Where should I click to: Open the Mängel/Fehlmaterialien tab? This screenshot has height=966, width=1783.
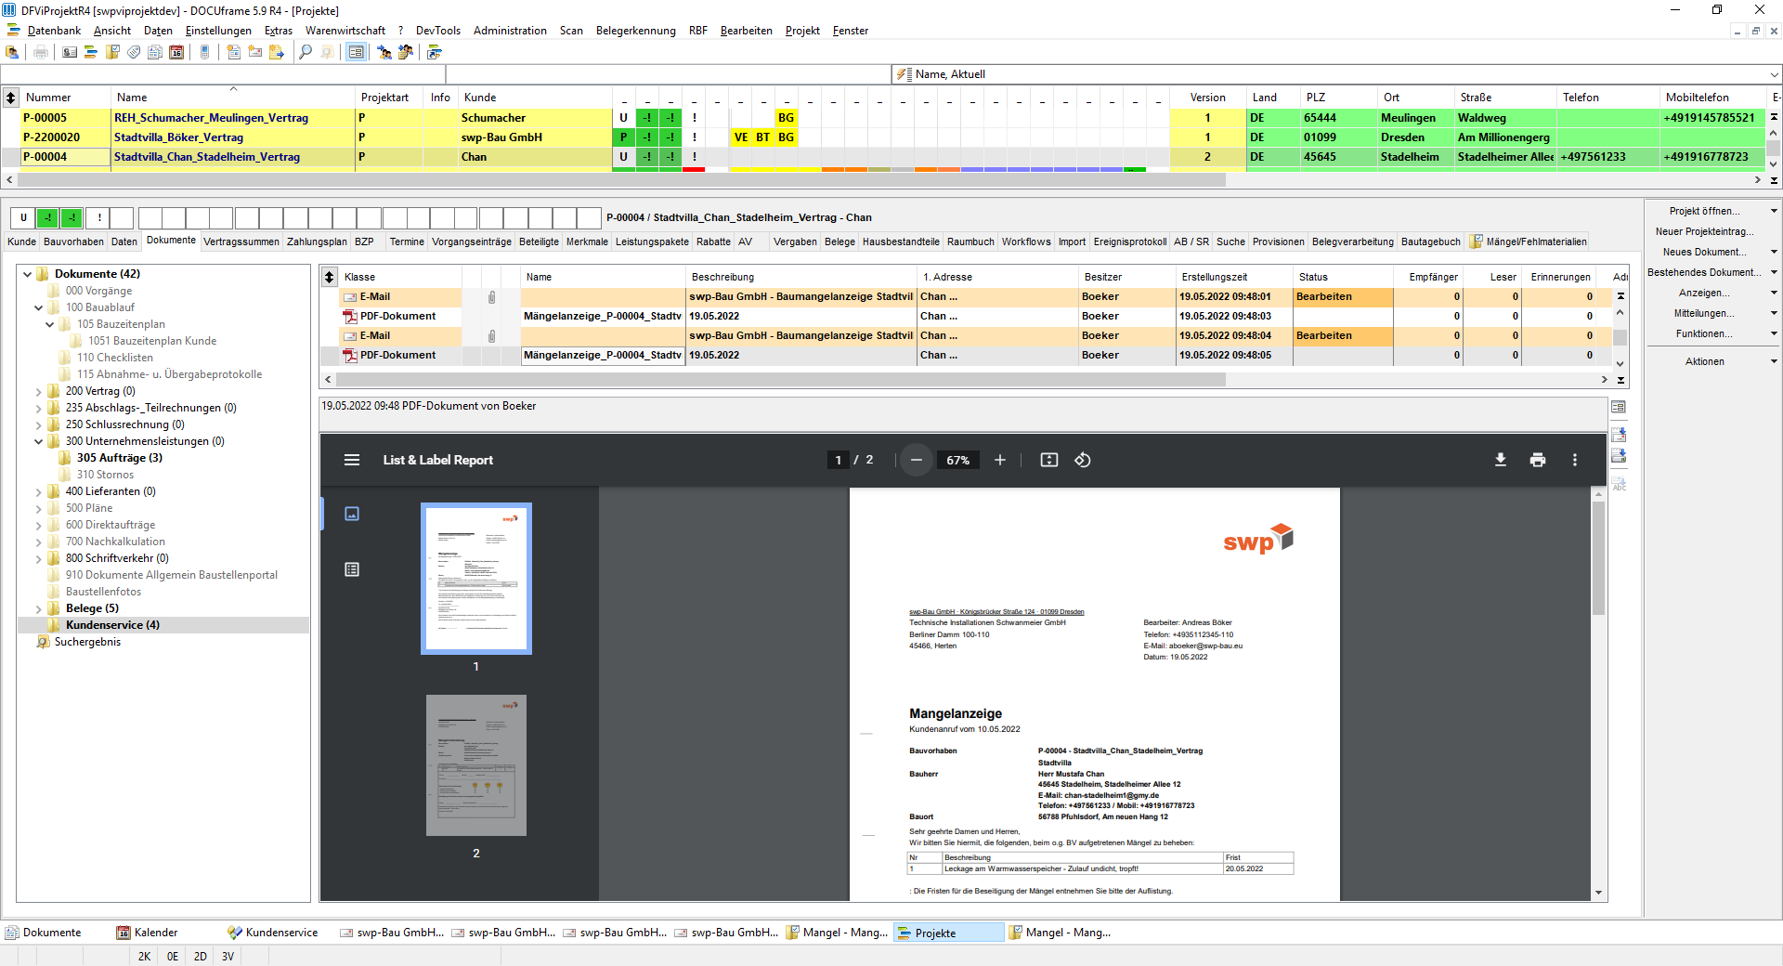click(1528, 241)
